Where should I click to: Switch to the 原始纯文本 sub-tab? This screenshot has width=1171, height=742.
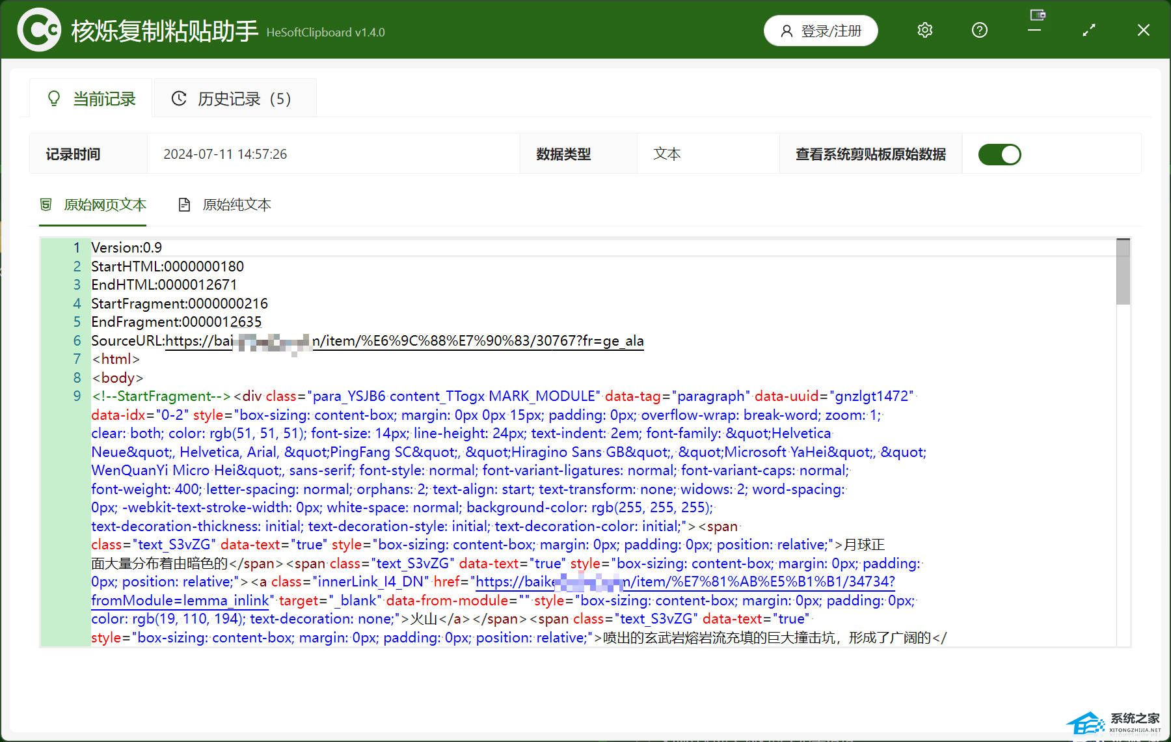(224, 205)
